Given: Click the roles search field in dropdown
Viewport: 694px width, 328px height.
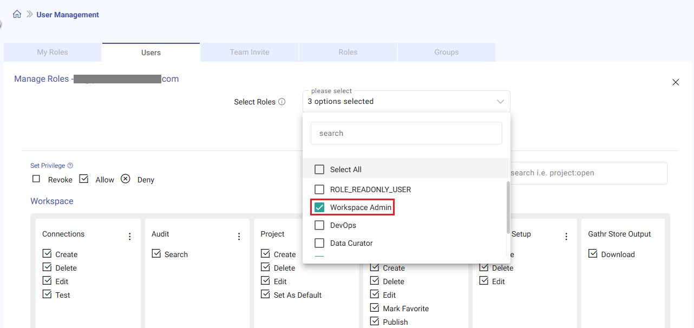Looking at the screenshot, I should (406, 133).
